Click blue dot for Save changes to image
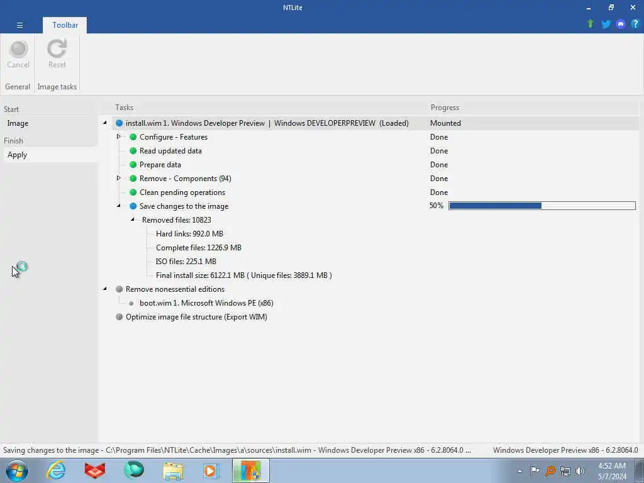 coord(133,206)
